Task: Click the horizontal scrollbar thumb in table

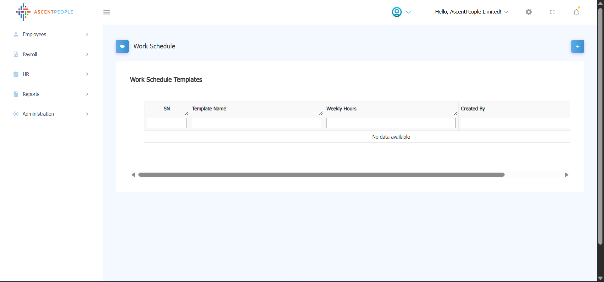Action: (x=321, y=175)
